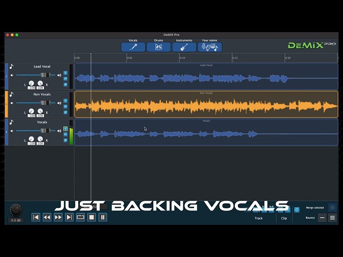Start Instruments separation with the guitar button

click(x=184, y=47)
